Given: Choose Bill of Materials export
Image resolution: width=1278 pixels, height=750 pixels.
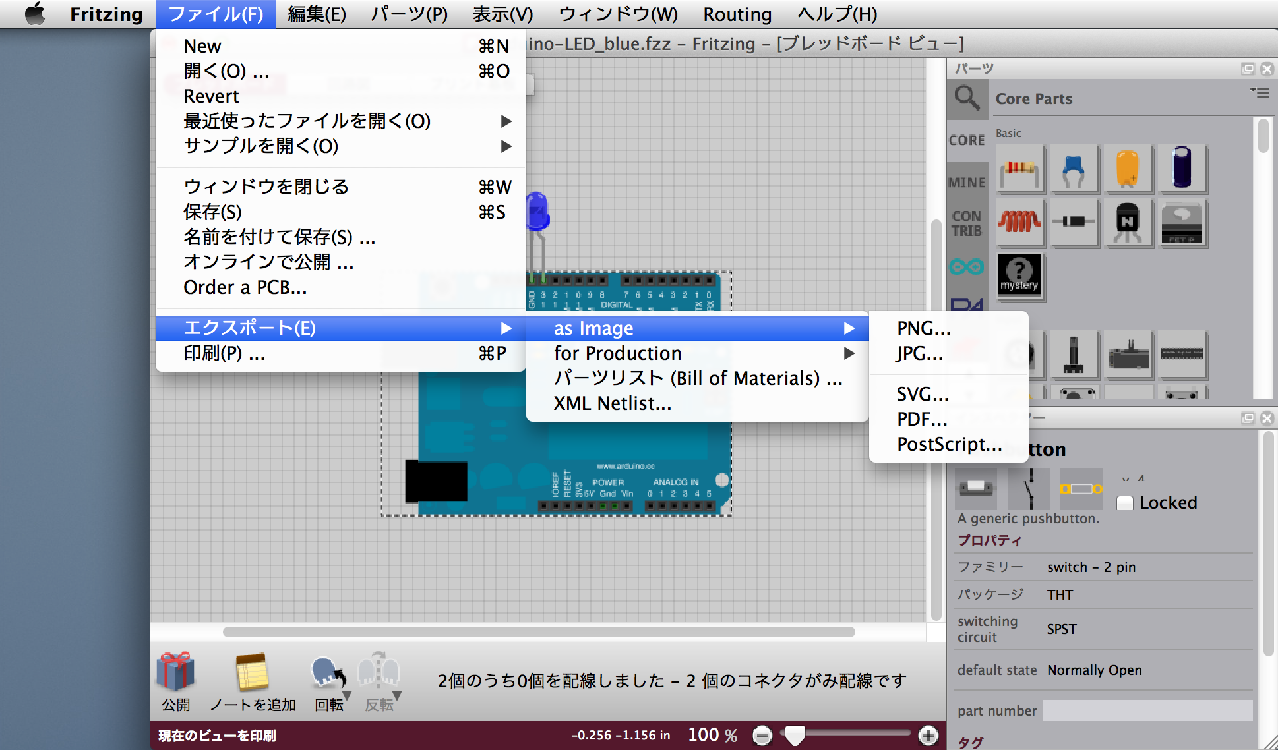Looking at the screenshot, I should [x=697, y=378].
